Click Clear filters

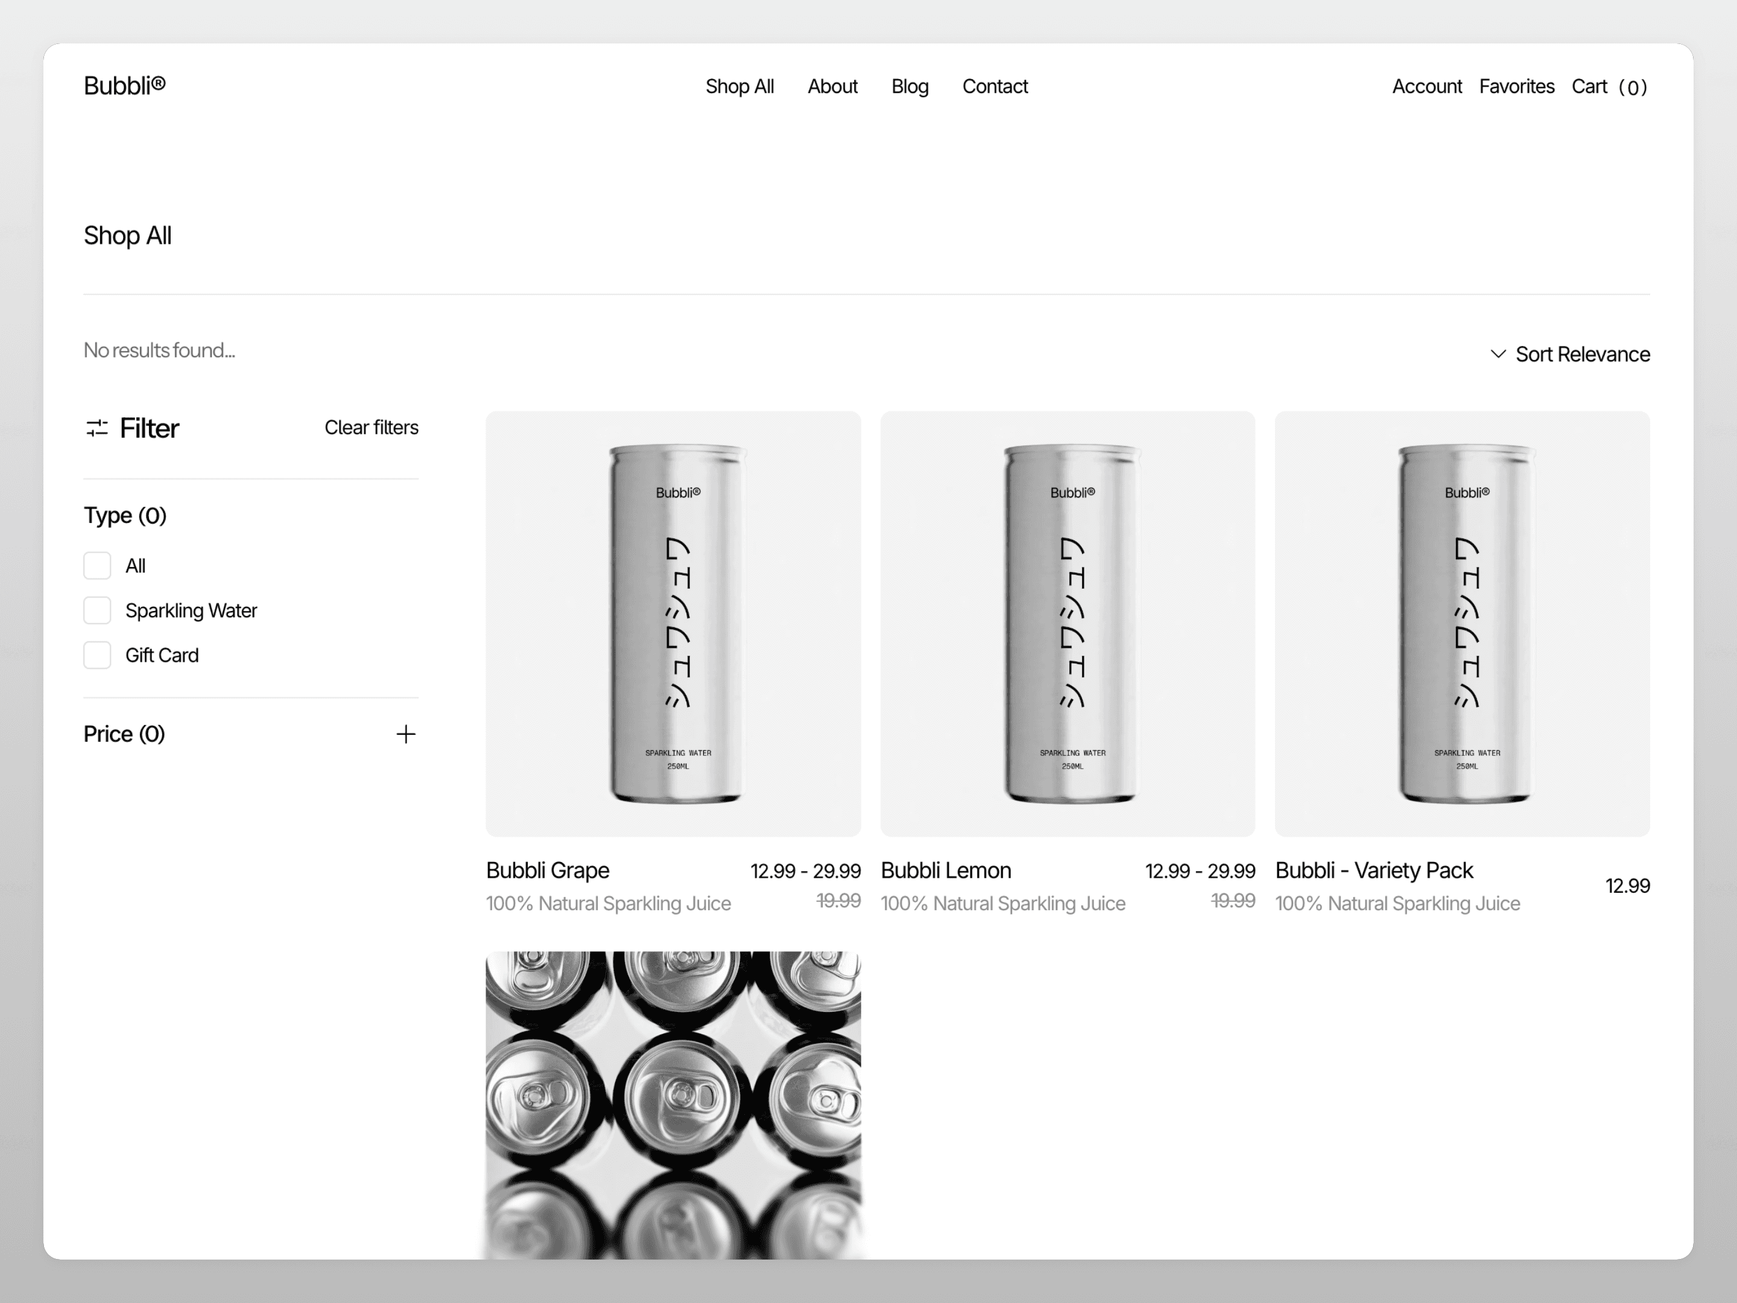(x=372, y=427)
